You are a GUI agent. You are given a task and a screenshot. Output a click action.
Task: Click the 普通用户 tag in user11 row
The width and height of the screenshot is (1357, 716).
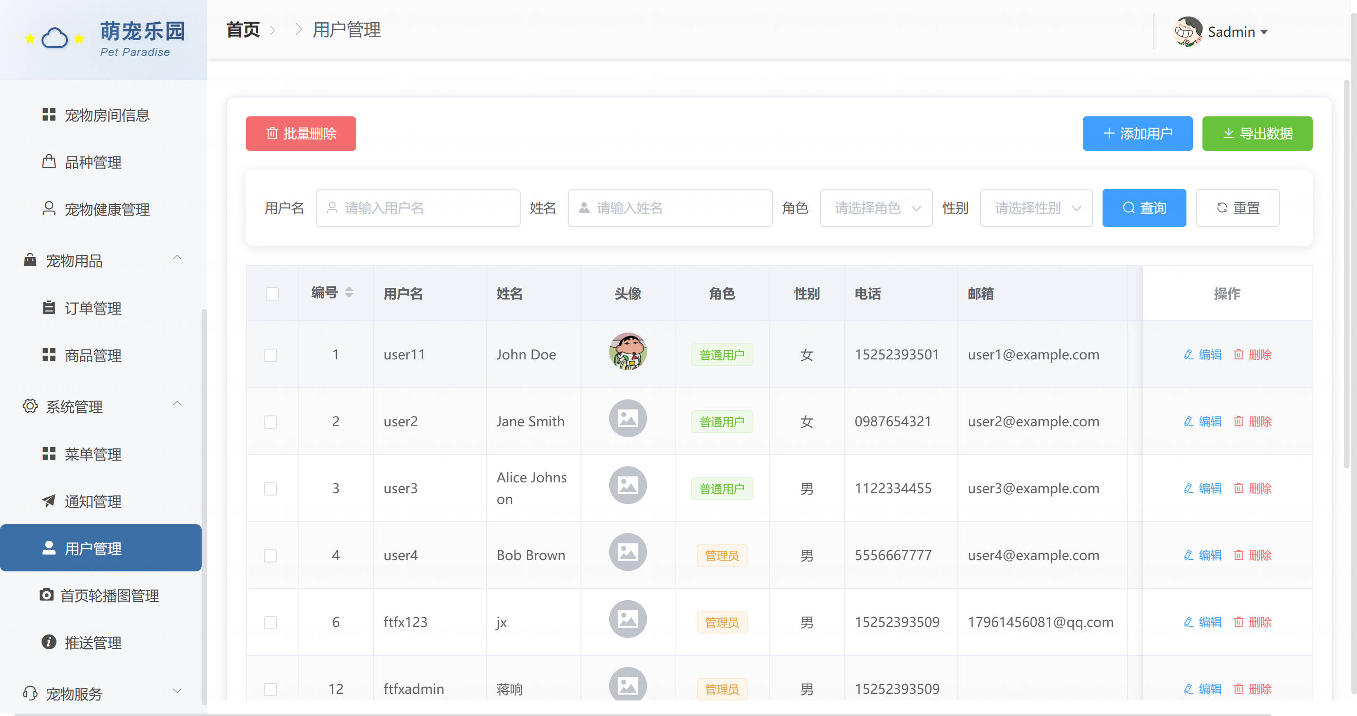click(722, 355)
